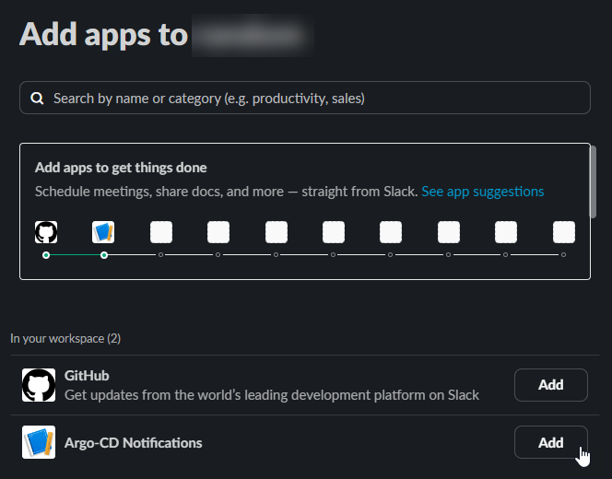
Task: Click the Add apps to get things done heading
Action: click(121, 168)
